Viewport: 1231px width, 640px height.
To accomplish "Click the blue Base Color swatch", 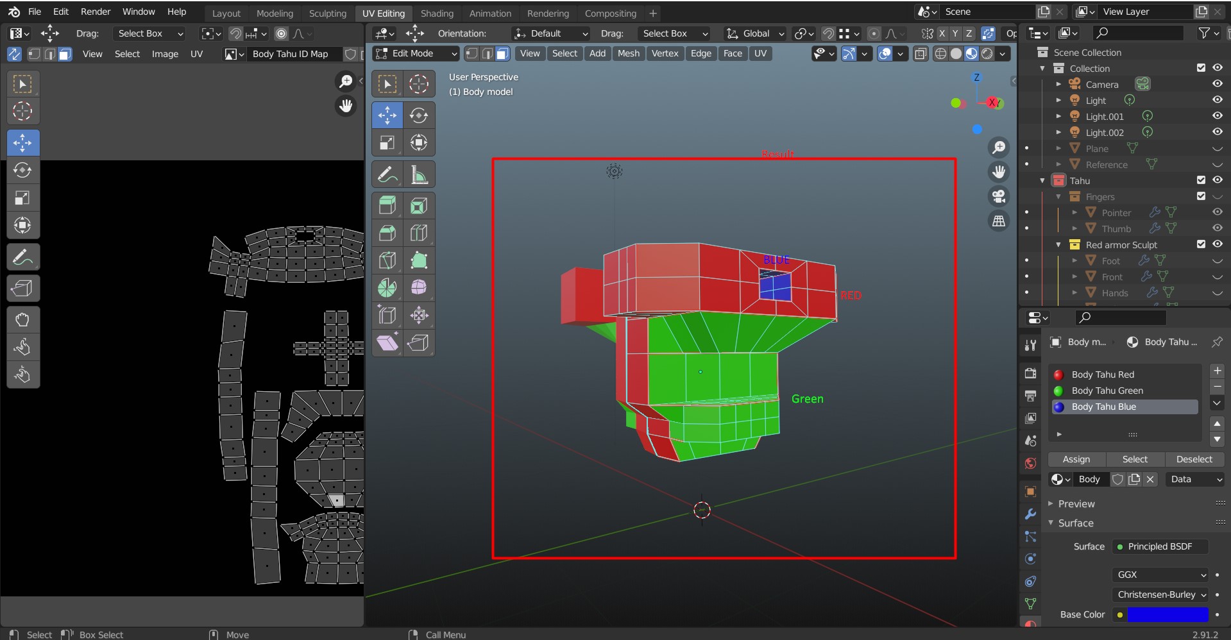I will [x=1167, y=614].
